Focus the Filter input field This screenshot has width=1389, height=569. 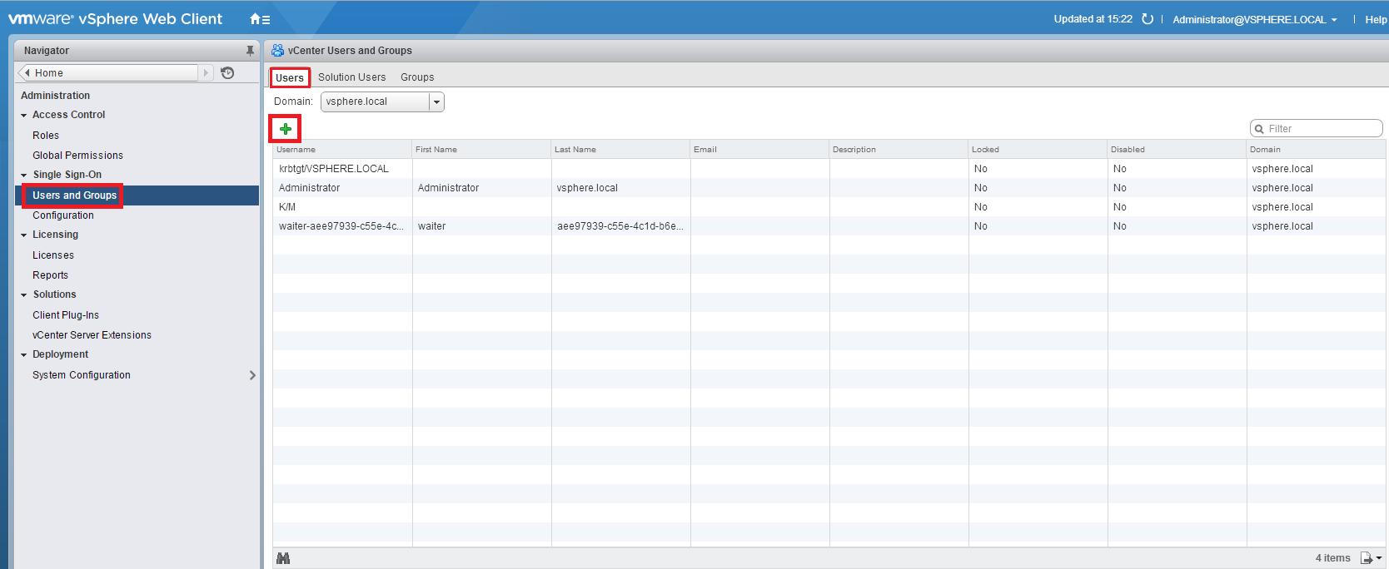click(x=1317, y=129)
